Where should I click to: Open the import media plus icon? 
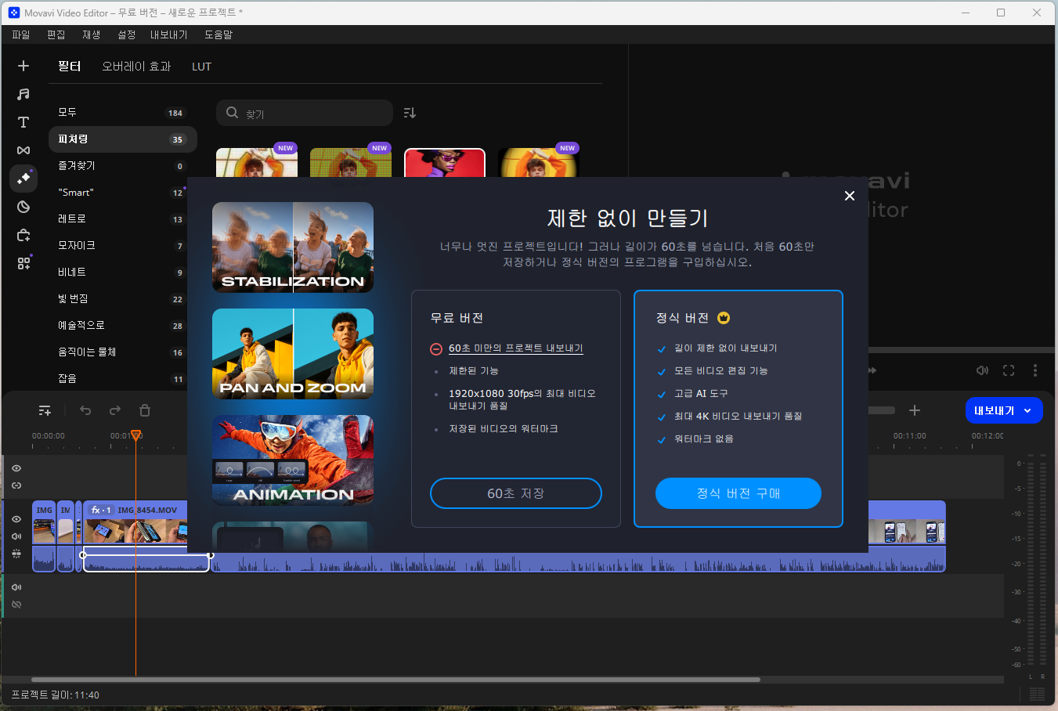(x=23, y=66)
